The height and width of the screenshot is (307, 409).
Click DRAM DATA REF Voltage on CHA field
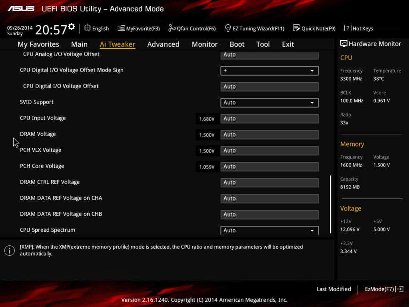click(269, 199)
